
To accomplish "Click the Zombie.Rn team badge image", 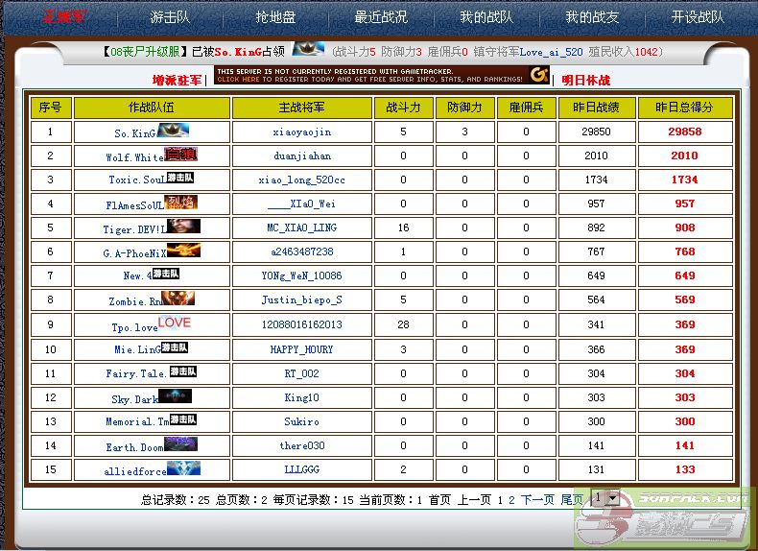I will tap(178, 299).
